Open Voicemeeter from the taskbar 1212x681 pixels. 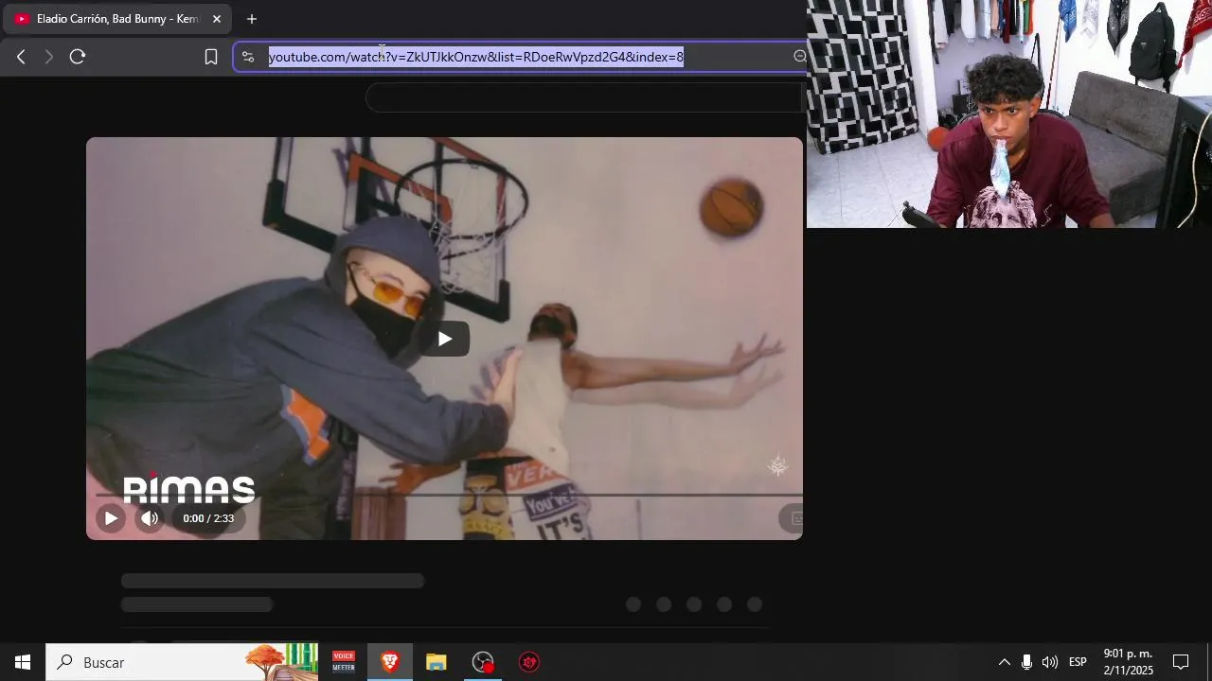pos(344,662)
